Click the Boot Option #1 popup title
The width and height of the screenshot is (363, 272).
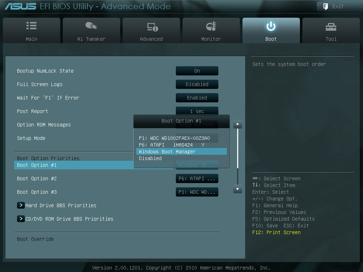point(181,121)
